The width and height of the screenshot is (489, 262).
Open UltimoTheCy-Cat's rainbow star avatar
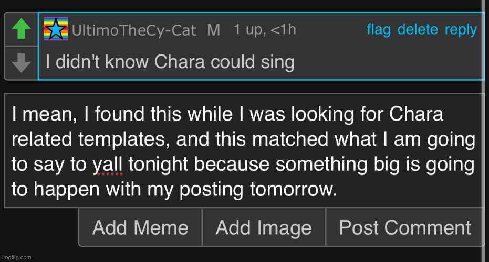[56, 29]
